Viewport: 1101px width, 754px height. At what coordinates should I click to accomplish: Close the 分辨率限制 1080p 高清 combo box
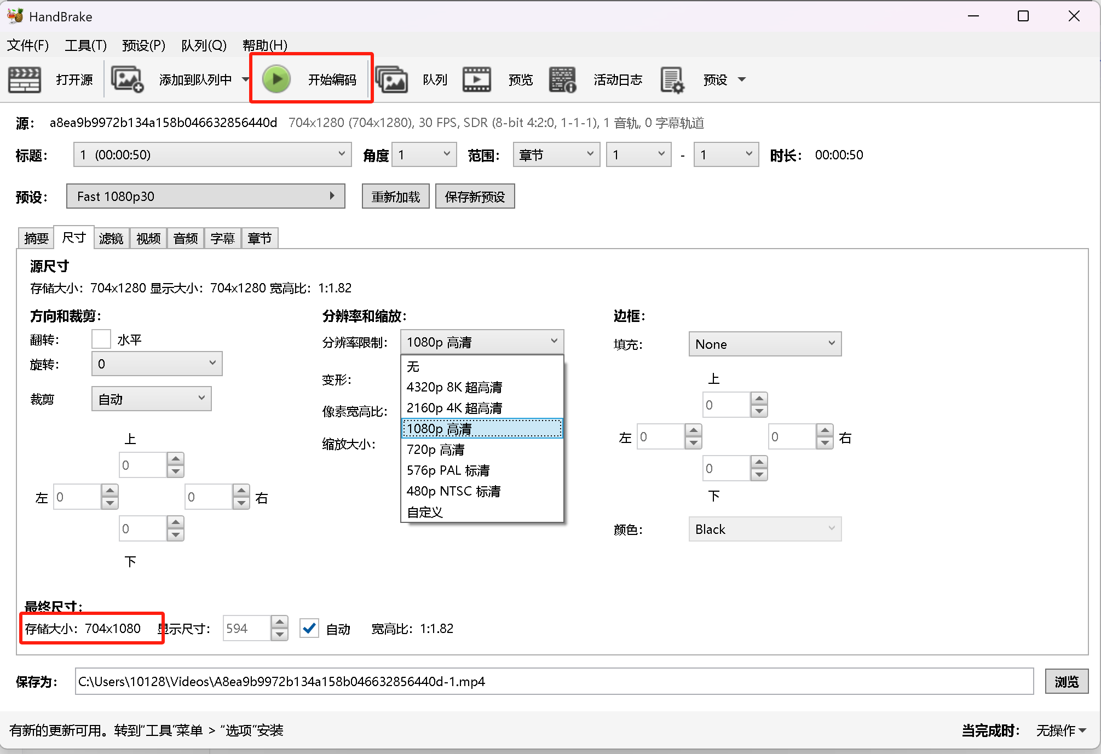pyautogui.click(x=482, y=342)
